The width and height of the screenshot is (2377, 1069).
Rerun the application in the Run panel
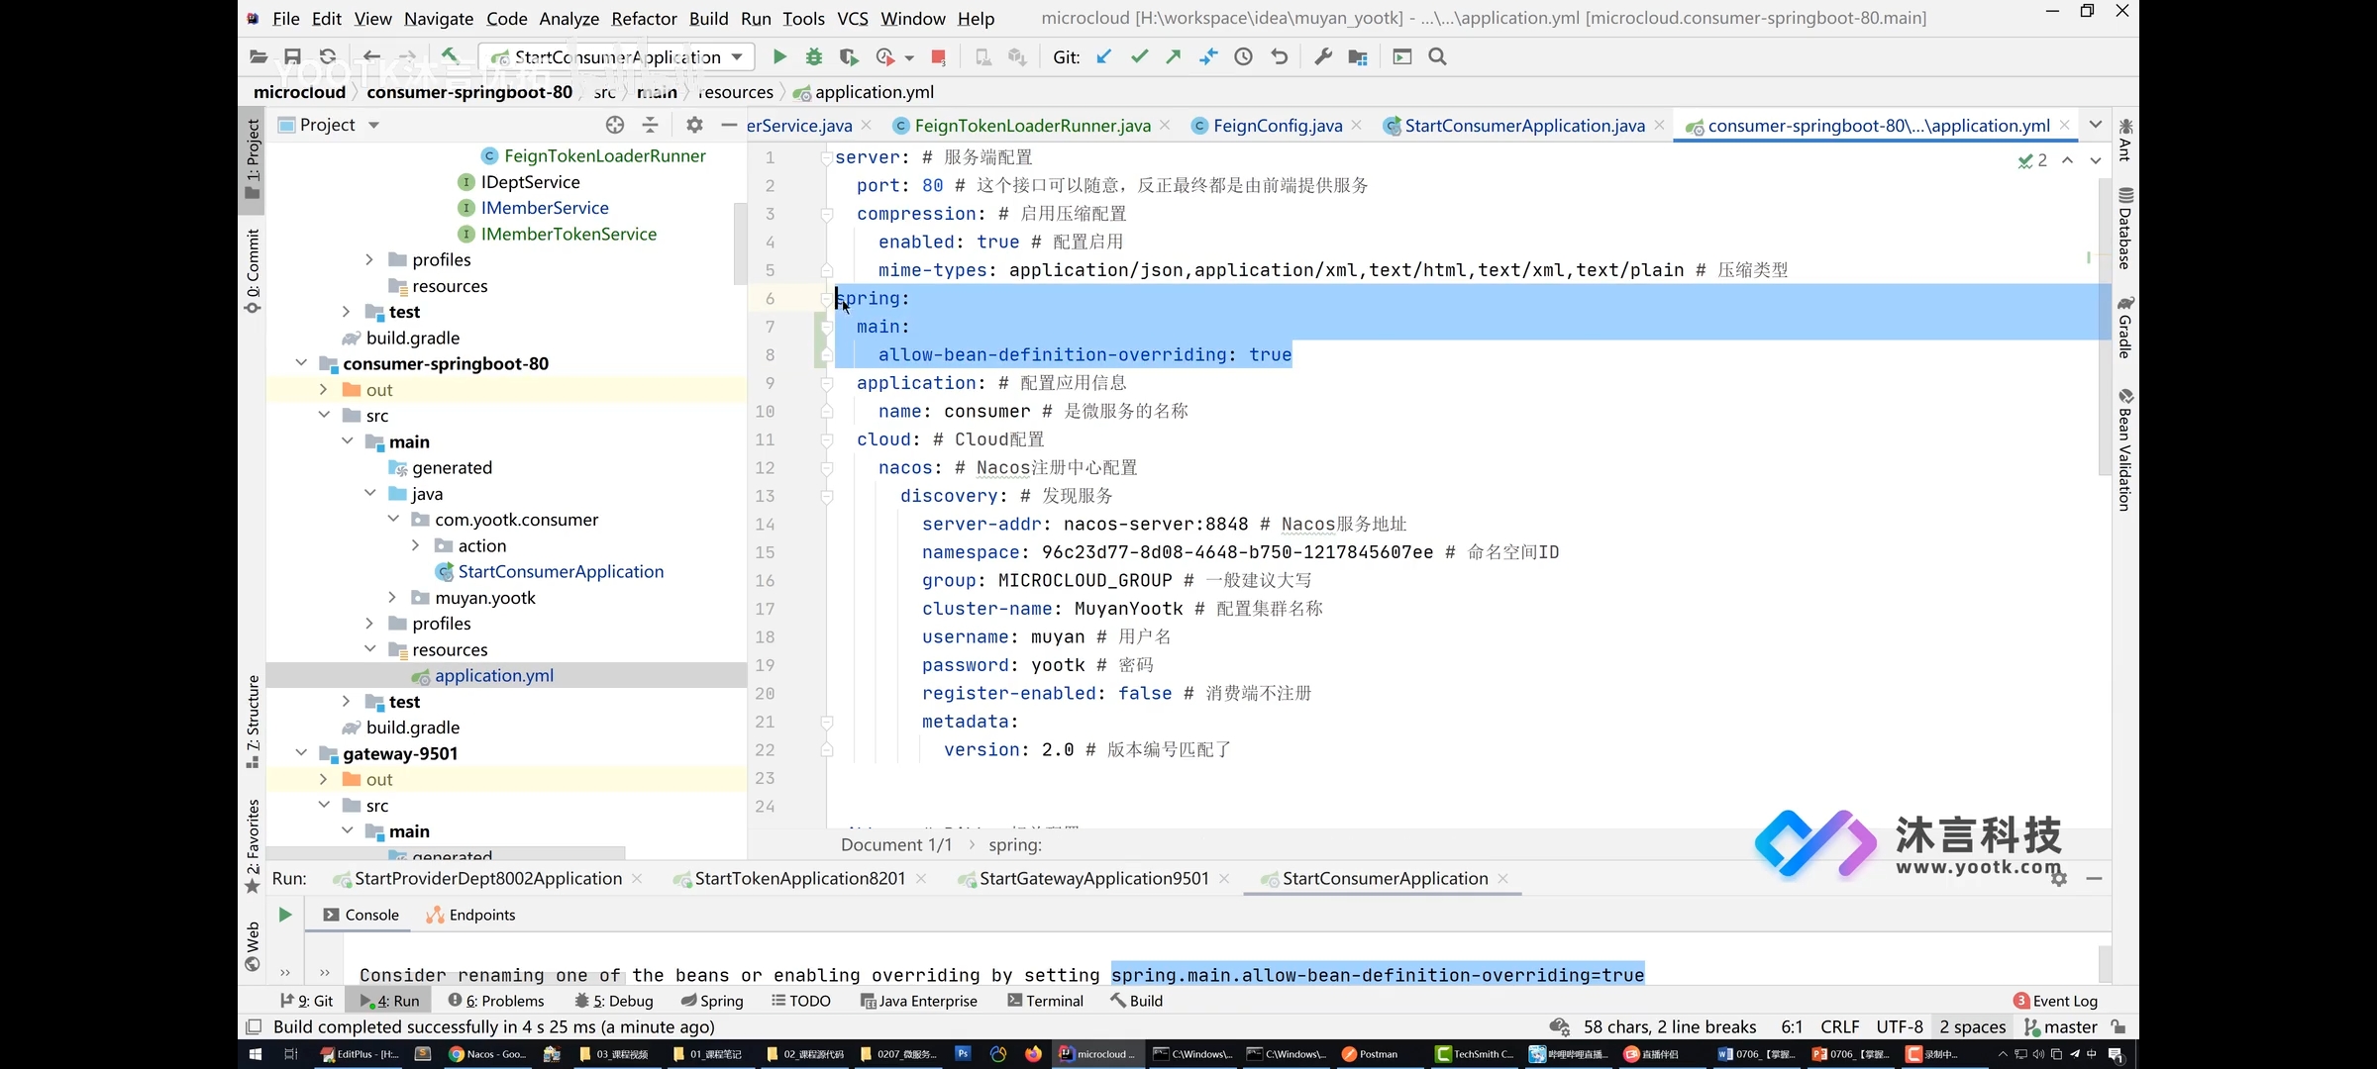pos(285,915)
